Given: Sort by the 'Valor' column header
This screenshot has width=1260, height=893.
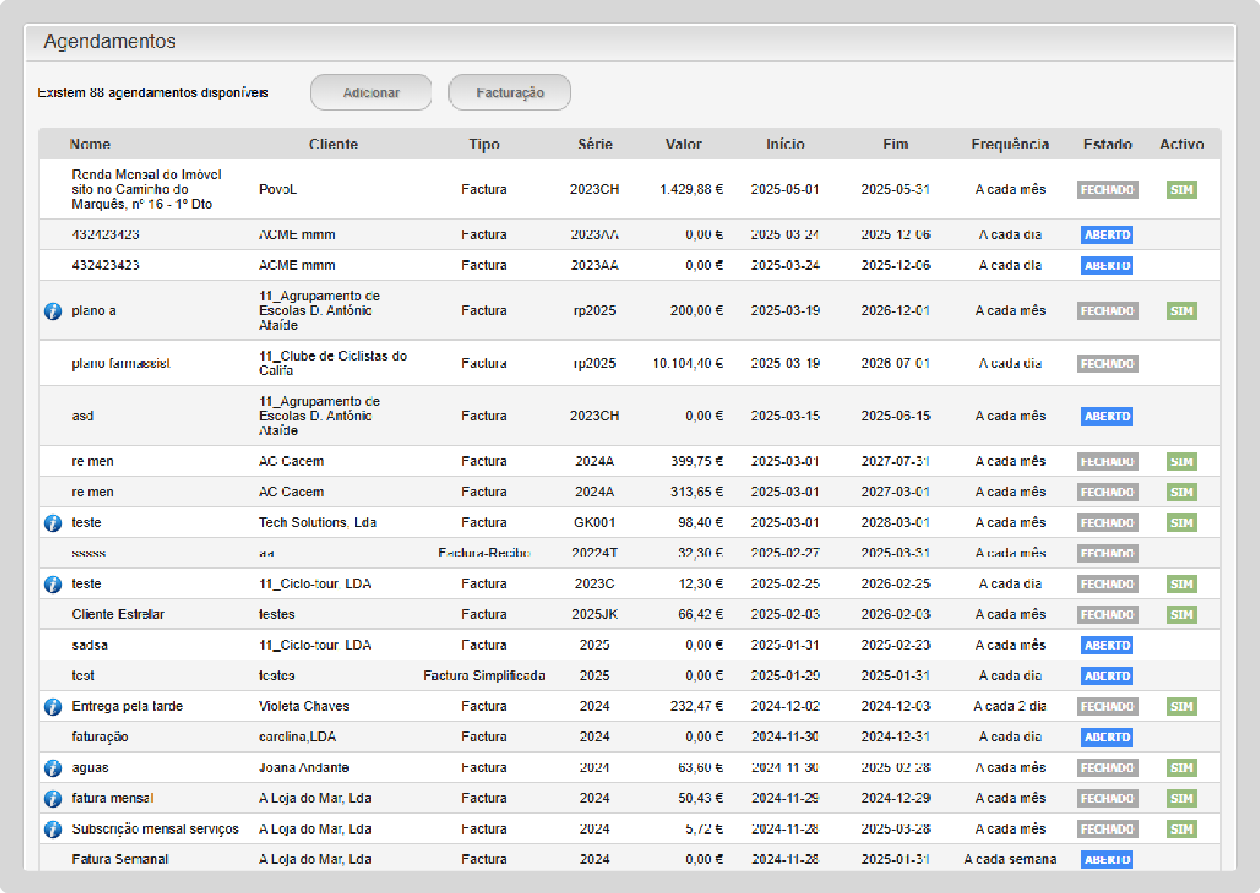Looking at the screenshot, I should coord(683,144).
